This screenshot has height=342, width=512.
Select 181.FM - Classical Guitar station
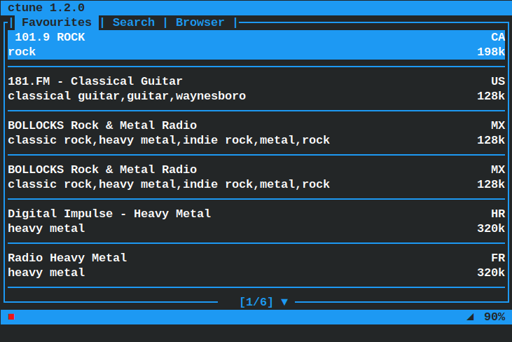(256, 88)
